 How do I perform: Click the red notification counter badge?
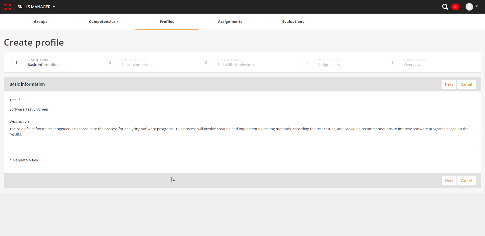[x=455, y=7]
